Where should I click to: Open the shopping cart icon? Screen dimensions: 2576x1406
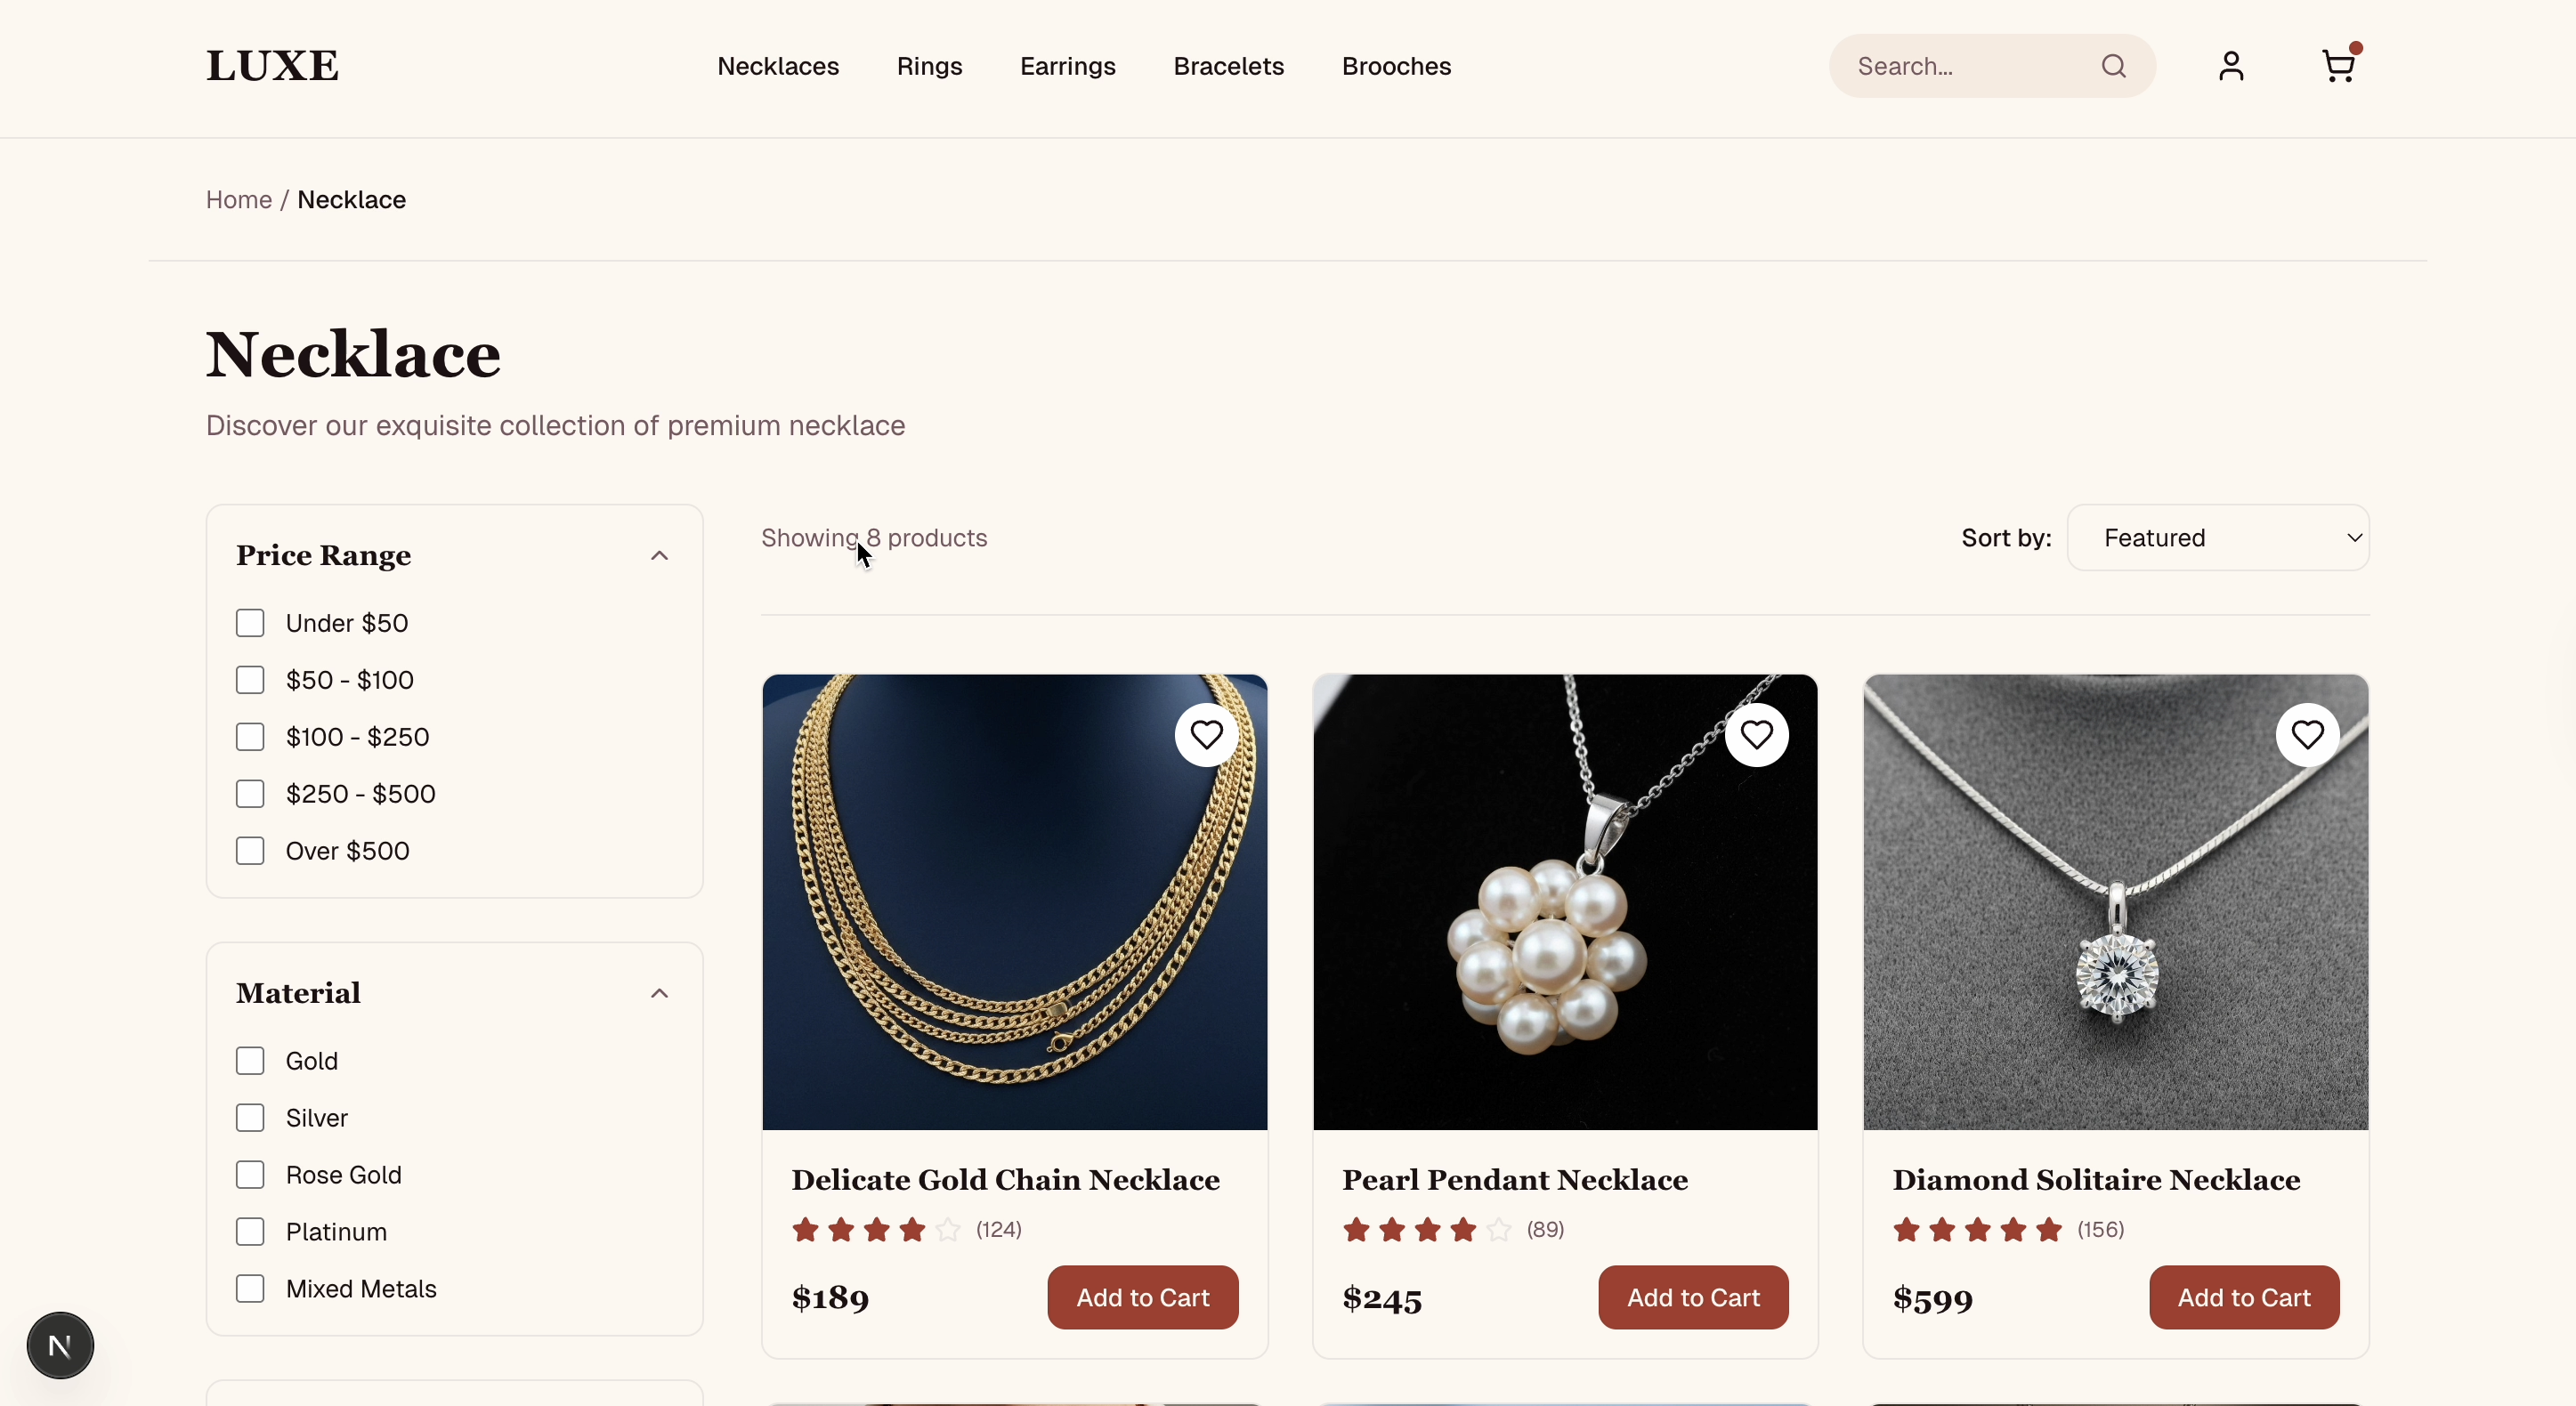click(x=2339, y=65)
